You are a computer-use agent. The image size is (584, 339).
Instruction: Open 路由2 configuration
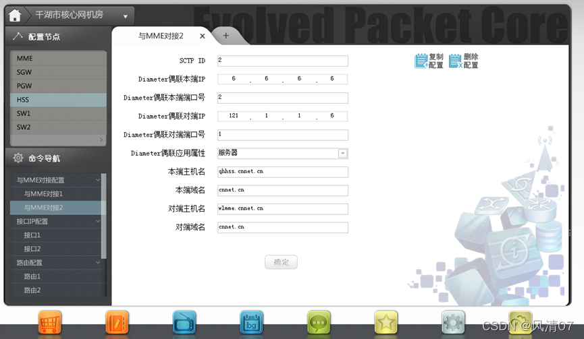(x=56, y=290)
